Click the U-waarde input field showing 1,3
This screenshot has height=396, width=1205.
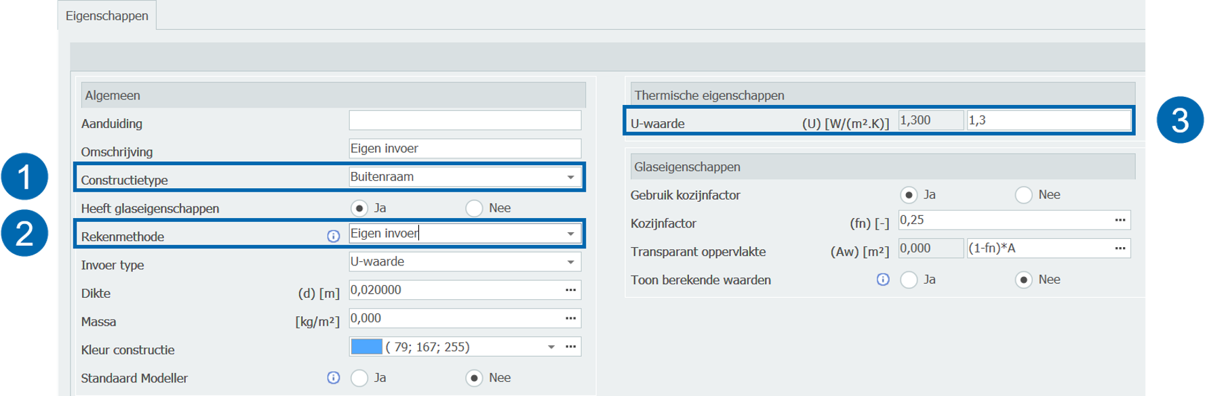click(1048, 120)
